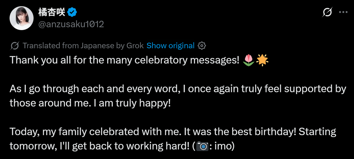Click the glowing sun emoji
354x159 pixels.
pyautogui.click(x=262, y=60)
